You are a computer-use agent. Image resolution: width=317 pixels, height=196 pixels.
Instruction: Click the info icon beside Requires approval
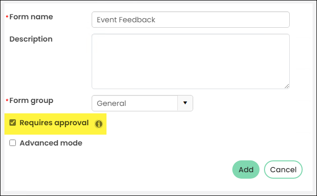coord(99,124)
